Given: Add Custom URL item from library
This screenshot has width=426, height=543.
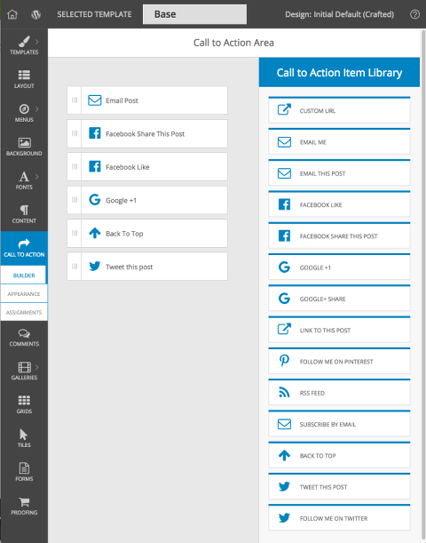Looking at the screenshot, I should point(339,110).
